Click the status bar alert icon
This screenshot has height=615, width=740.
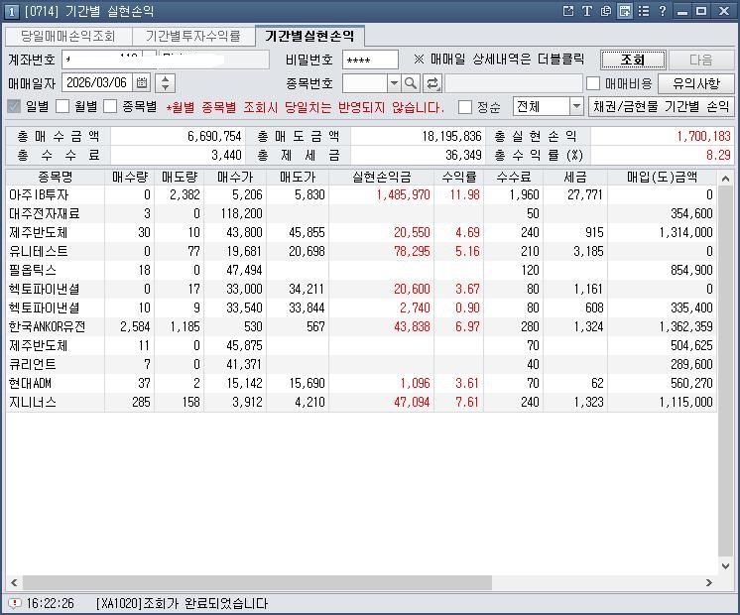pyautogui.click(x=15, y=603)
